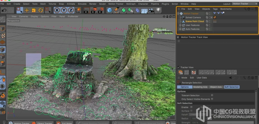Select the Scale tool
The width and height of the screenshot is (259, 124).
pos(34,11)
